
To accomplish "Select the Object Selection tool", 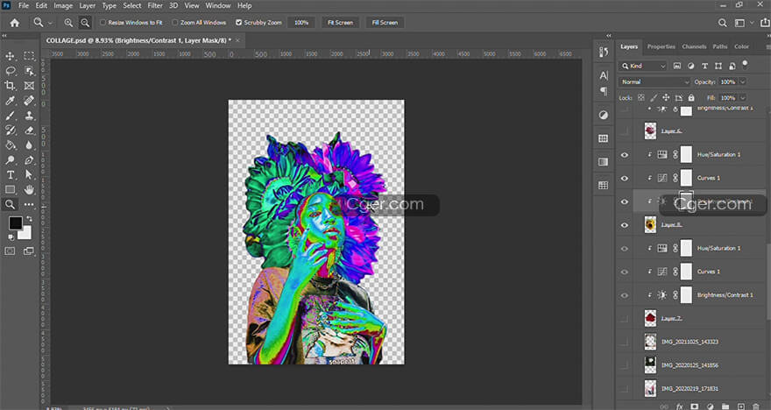I will 29,71.
